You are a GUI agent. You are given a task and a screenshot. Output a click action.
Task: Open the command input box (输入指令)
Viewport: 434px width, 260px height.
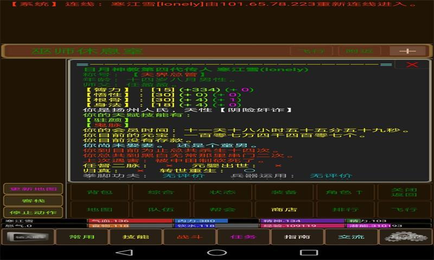(28, 237)
